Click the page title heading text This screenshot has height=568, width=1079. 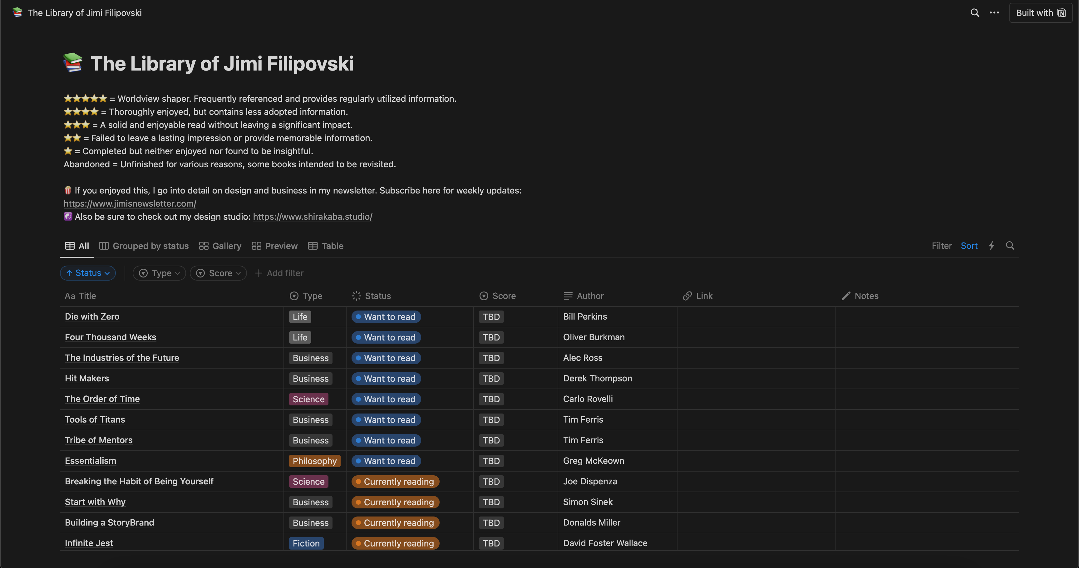pyautogui.click(x=222, y=64)
